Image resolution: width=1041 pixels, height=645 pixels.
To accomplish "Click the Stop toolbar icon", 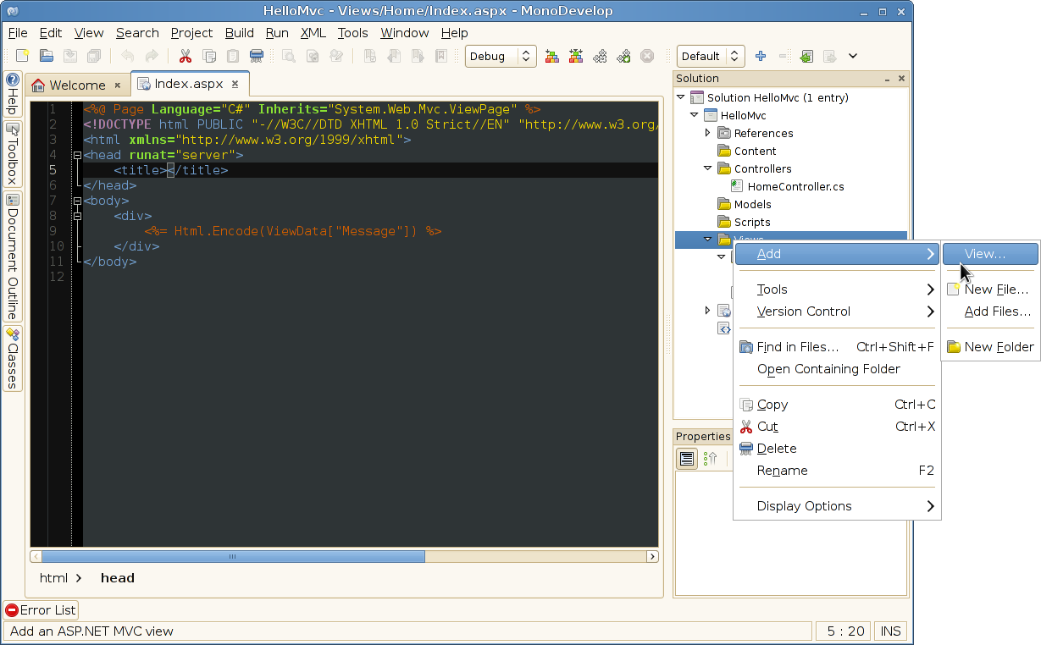I will pyautogui.click(x=647, y=56).
